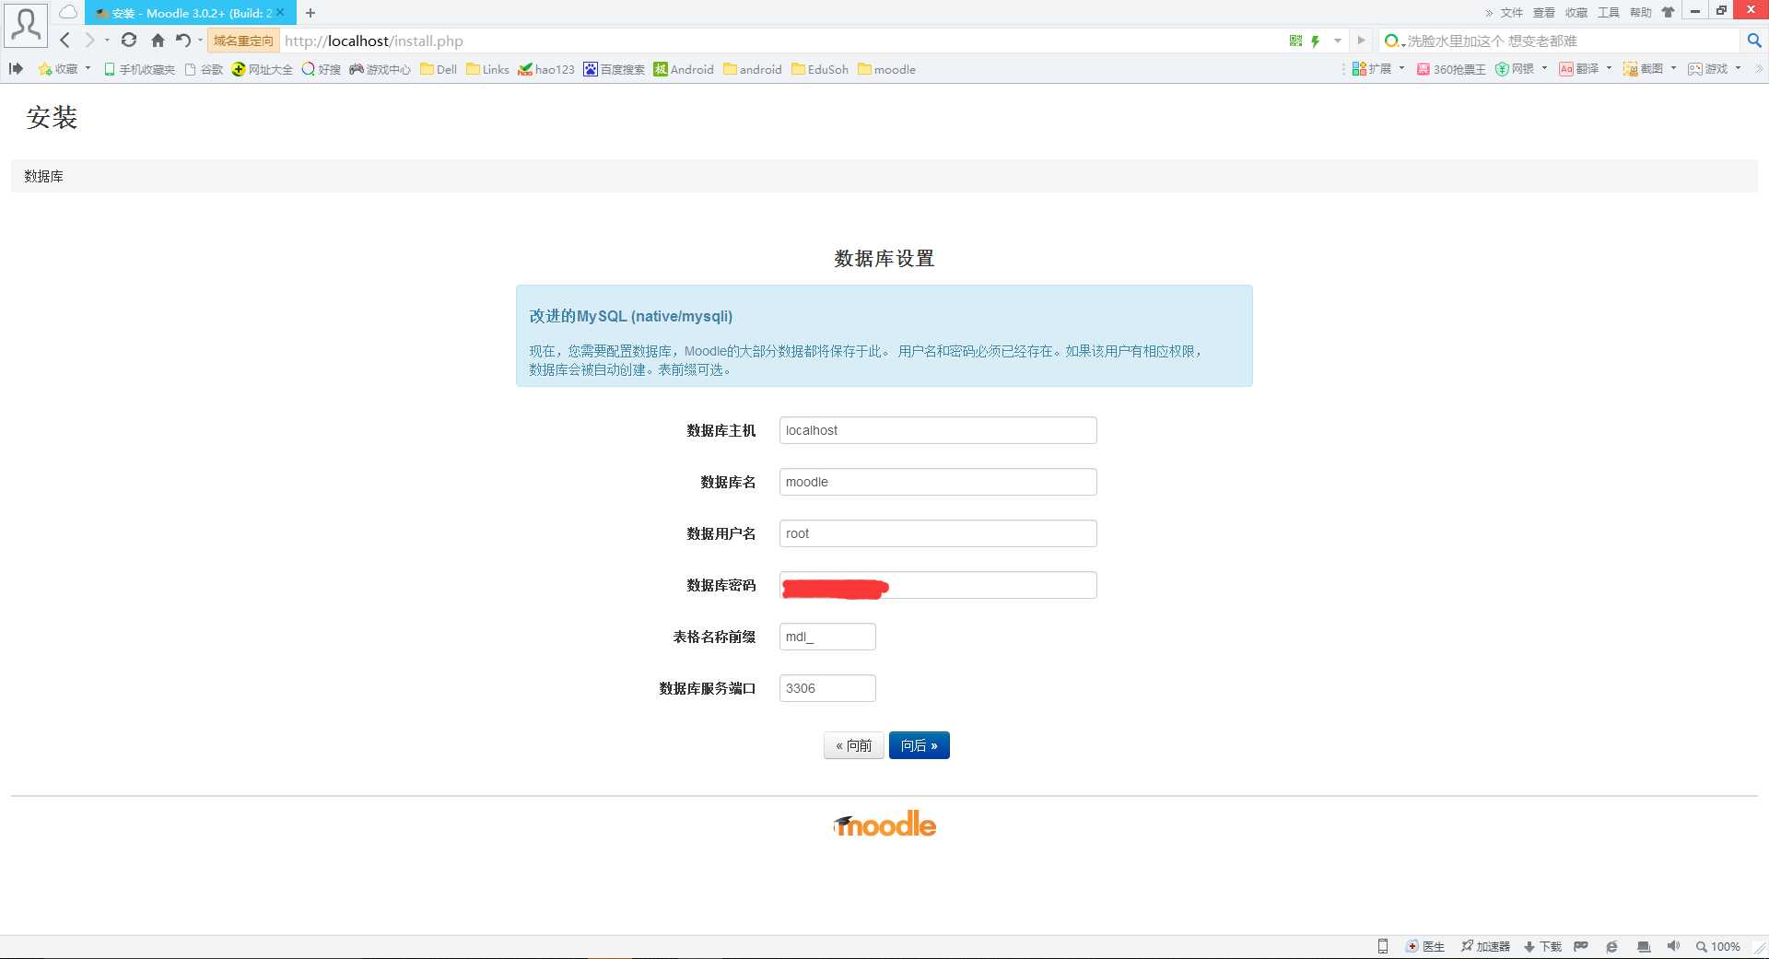
Task: Open the 游戏中心 bookmark
Action: click(380, 69)
